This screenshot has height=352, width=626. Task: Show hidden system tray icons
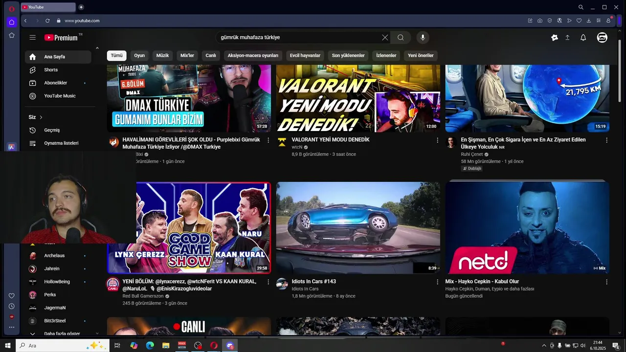tap(544, 346)
